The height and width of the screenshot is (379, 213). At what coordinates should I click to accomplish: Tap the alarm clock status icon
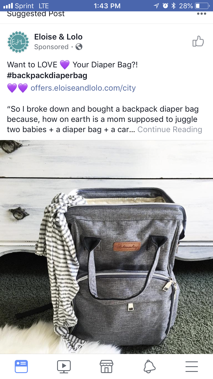pyautogui.click(x=165, y=6)
